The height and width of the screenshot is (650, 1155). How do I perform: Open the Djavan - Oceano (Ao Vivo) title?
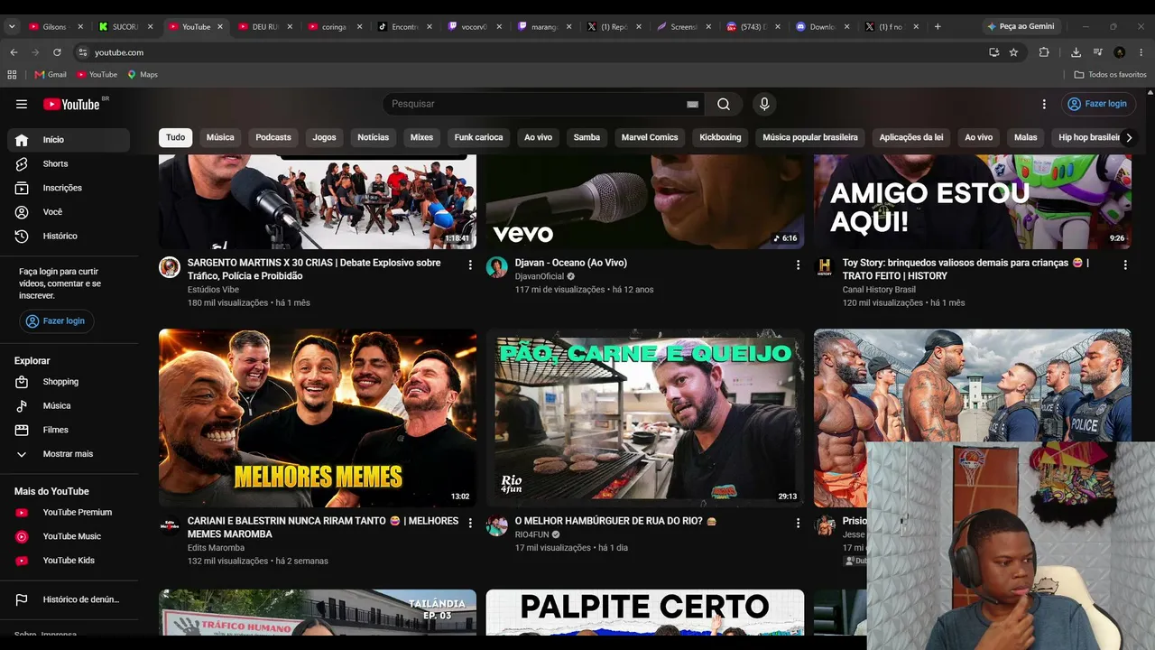[x=571, y=263]
